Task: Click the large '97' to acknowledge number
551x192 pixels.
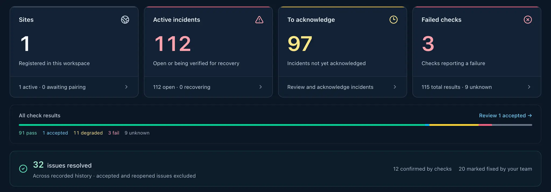Action: 300,44
